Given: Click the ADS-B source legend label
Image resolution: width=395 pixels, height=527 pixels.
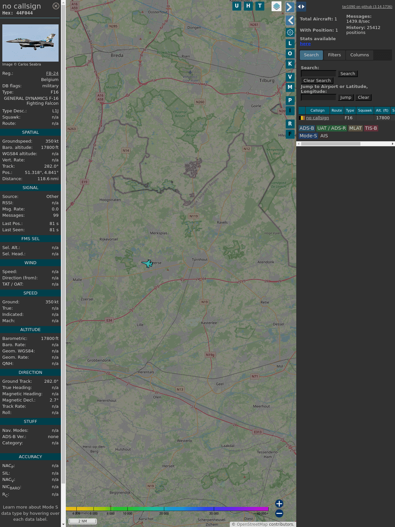Looking at the screenshot, I should (307, 128).
